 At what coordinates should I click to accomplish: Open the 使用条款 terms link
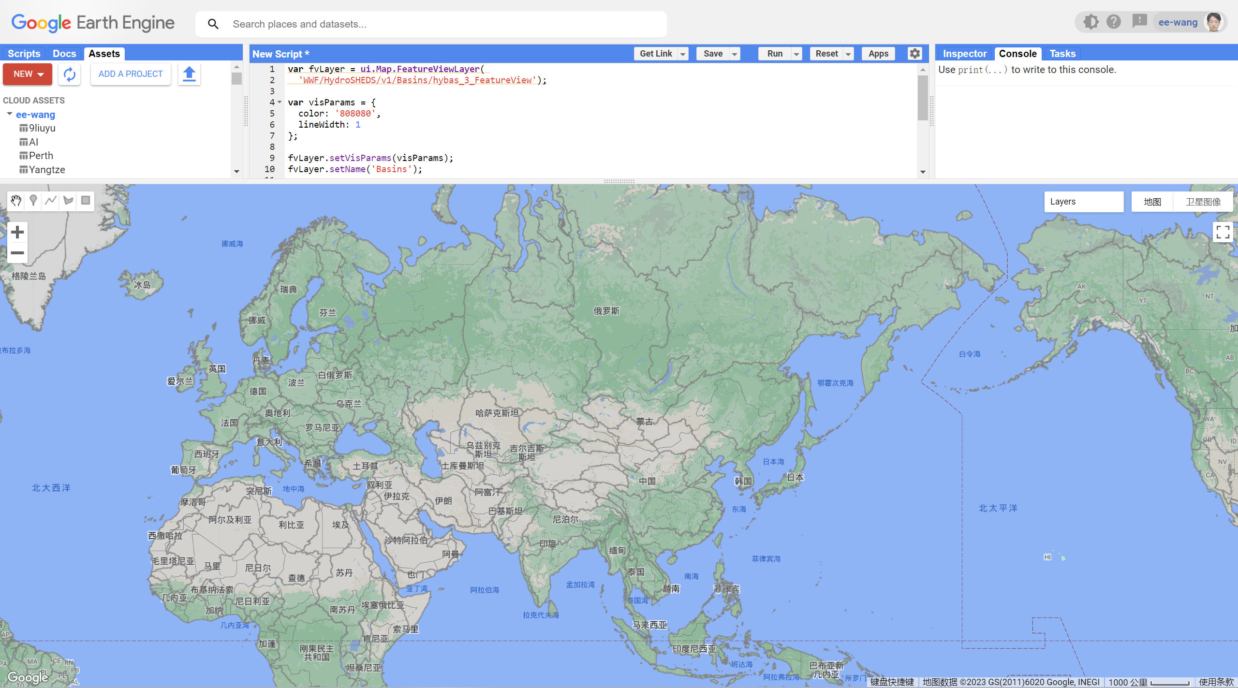pyautogui.click(x=1216, y=682)
